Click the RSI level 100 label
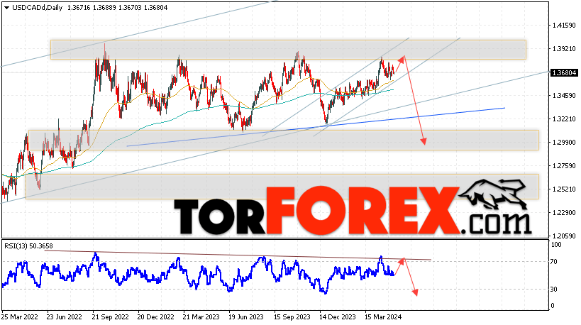581x325 pixels. [556, 245]
